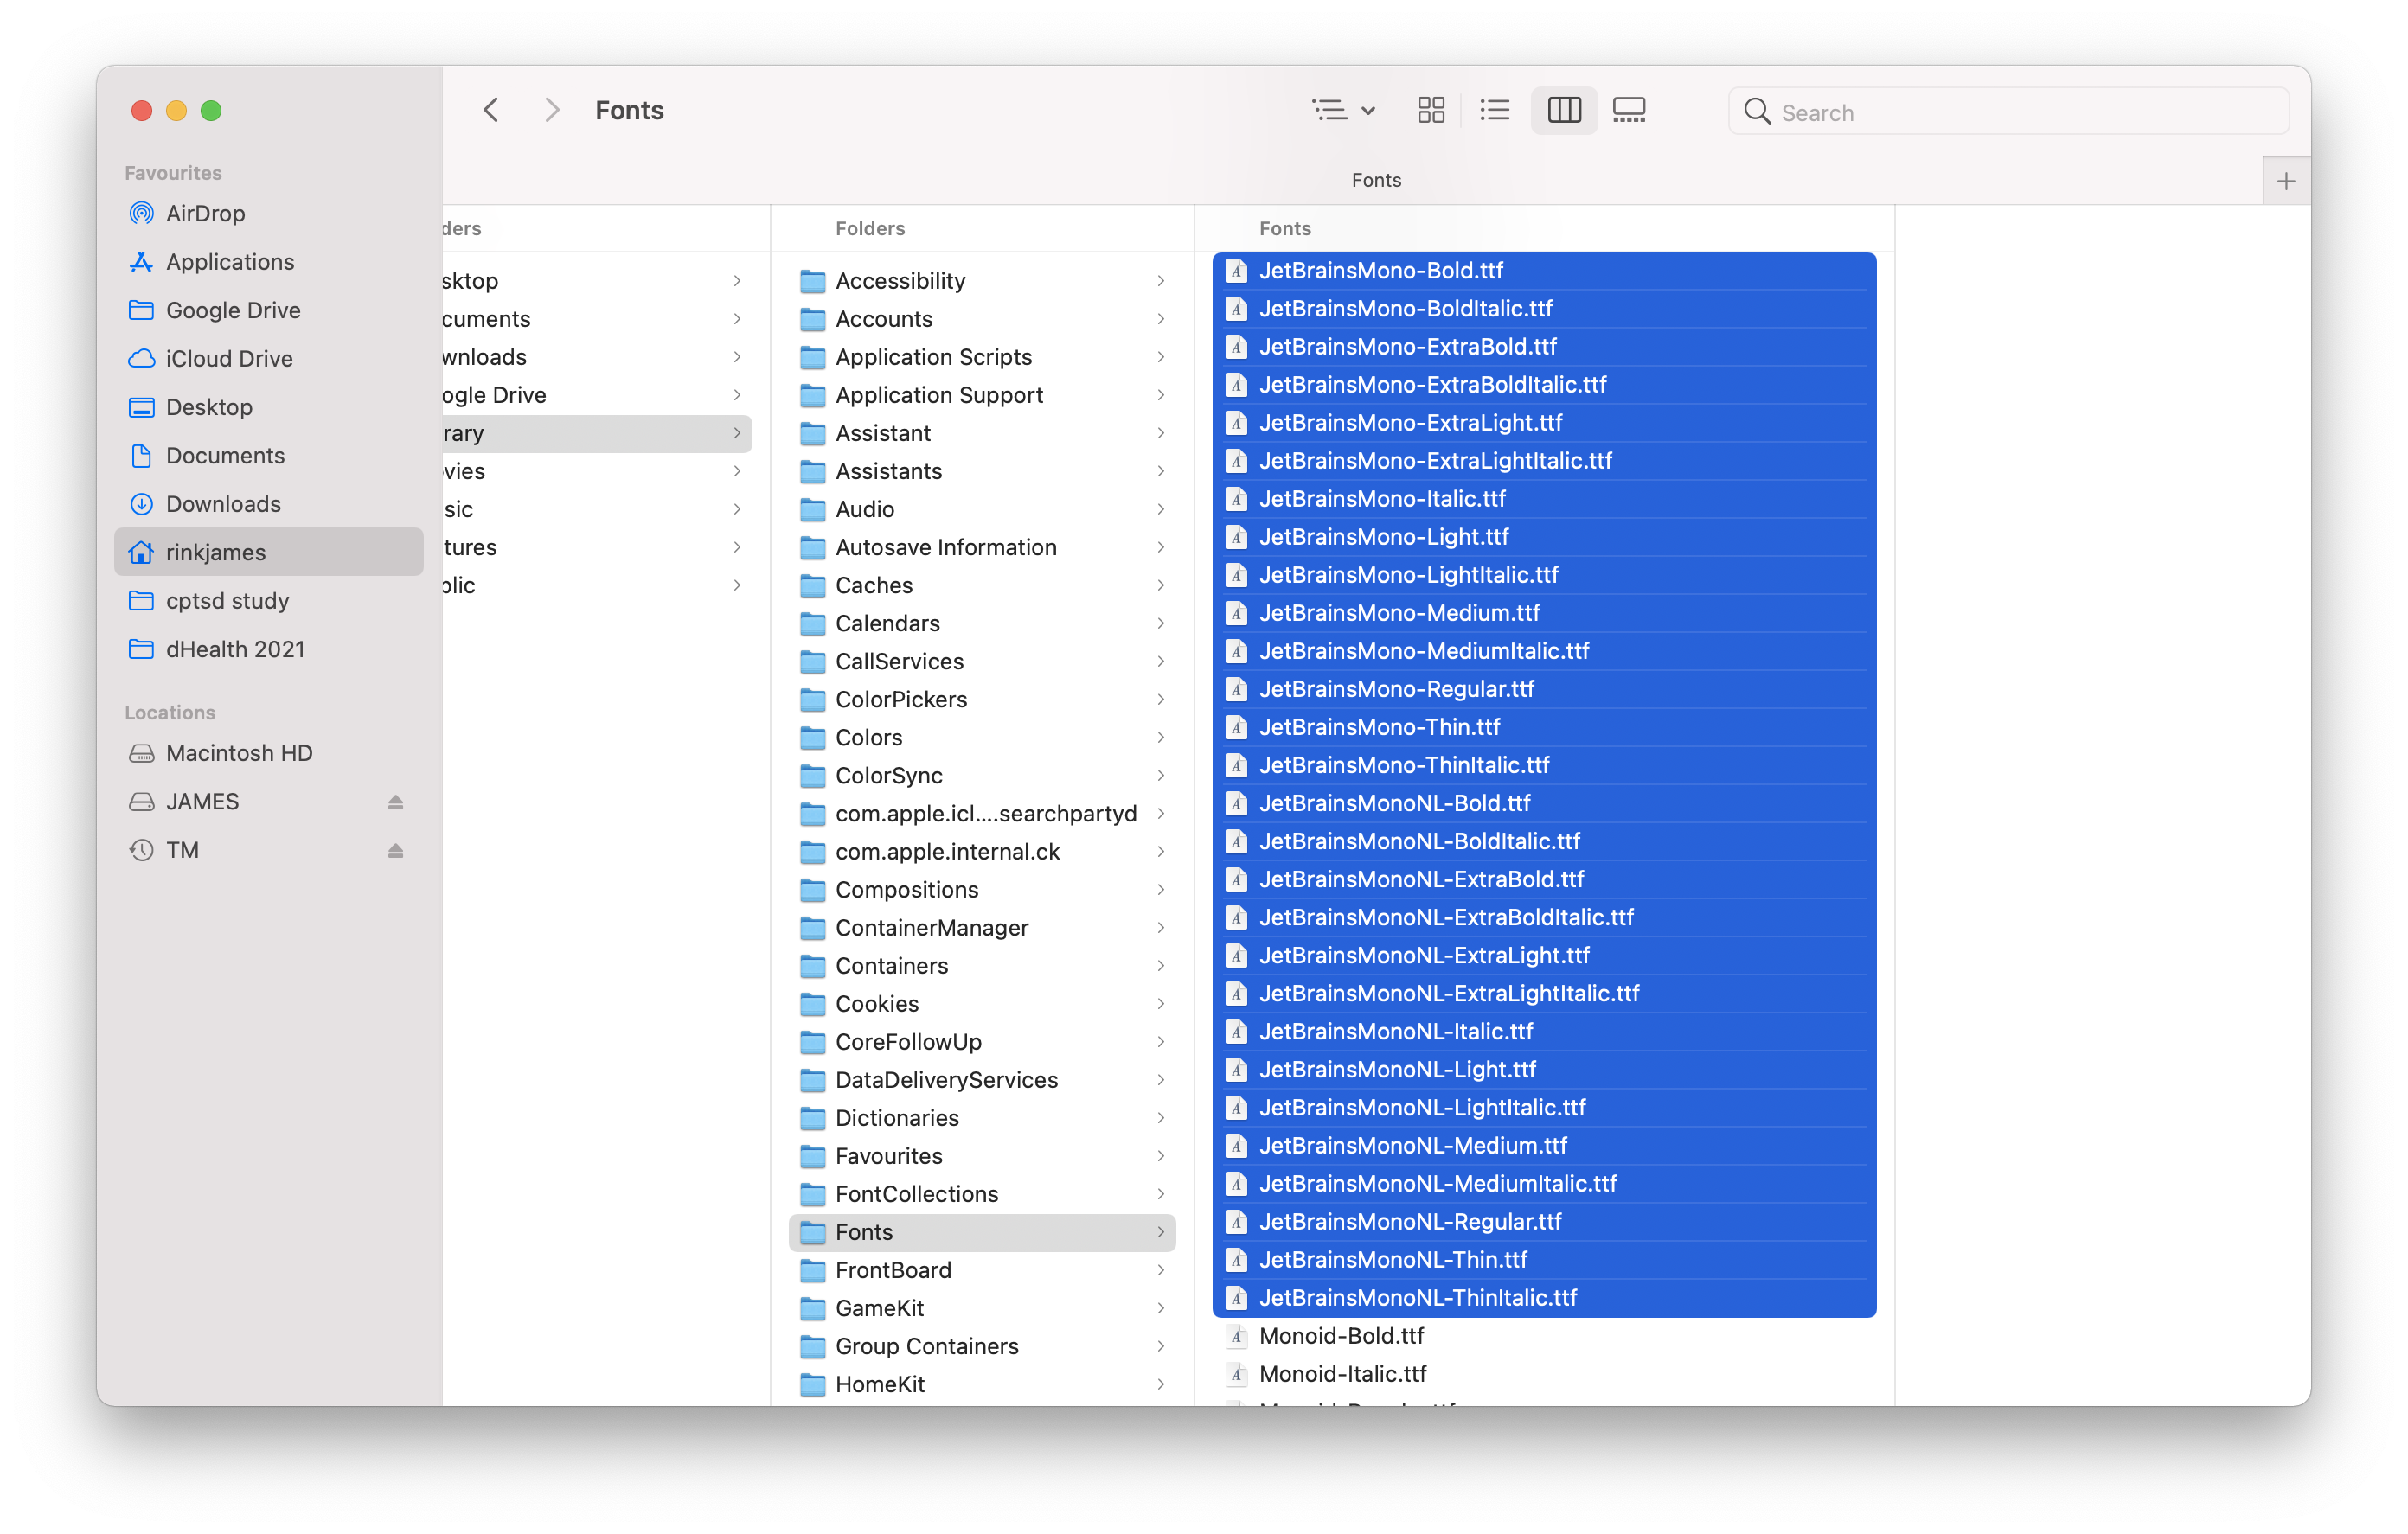This screenshot has width=2408, height=1534.
Task: Open the group-by dropdown menu
Action: pos(1343,109)
